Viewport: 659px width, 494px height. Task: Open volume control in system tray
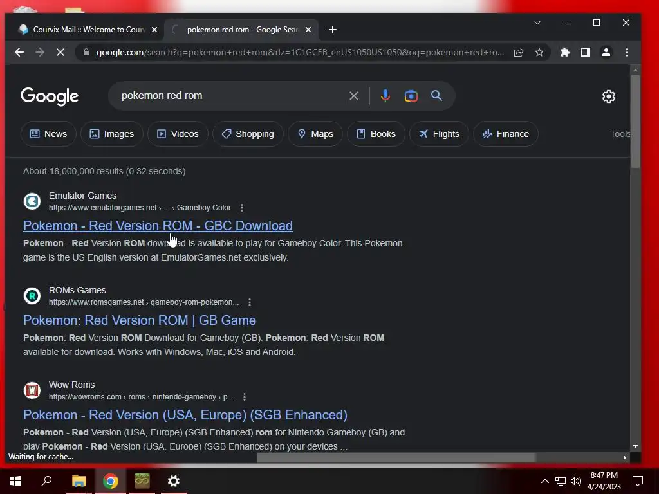pyautogui.click(x=576, y=481)
